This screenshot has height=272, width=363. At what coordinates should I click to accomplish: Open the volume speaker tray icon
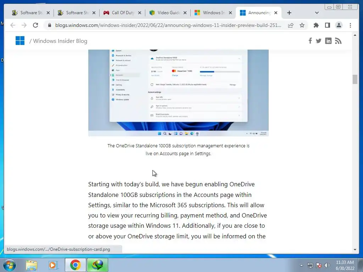click(x=327, y=265)
